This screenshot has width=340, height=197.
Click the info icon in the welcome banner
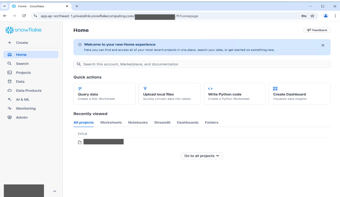coord(80,45)
